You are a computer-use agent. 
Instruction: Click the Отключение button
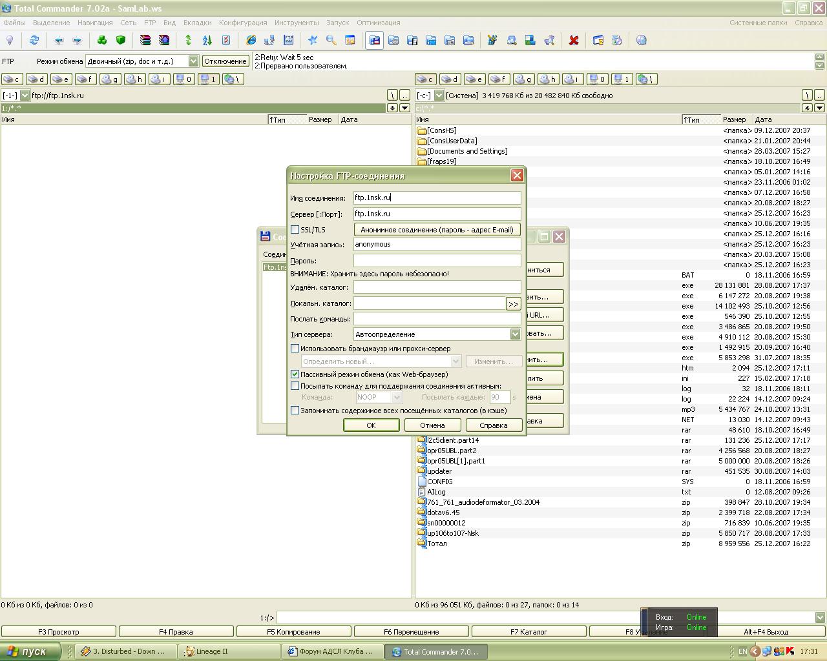pos(225,61)
